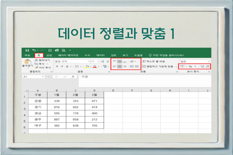
Task: Click the Cut scissors icon
Action: 36,60
